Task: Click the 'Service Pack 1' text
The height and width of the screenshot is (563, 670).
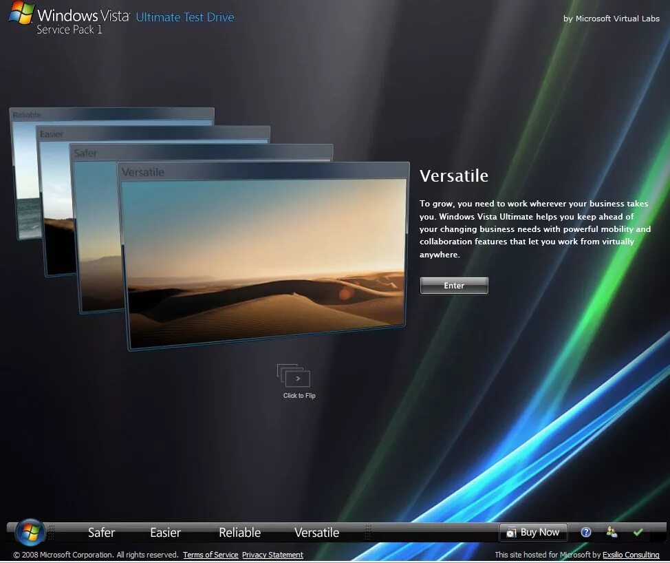Action: point(69,30)
